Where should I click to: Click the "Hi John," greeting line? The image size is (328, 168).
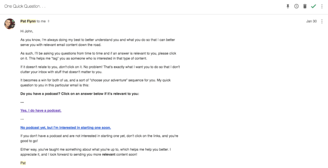(26, 31)
